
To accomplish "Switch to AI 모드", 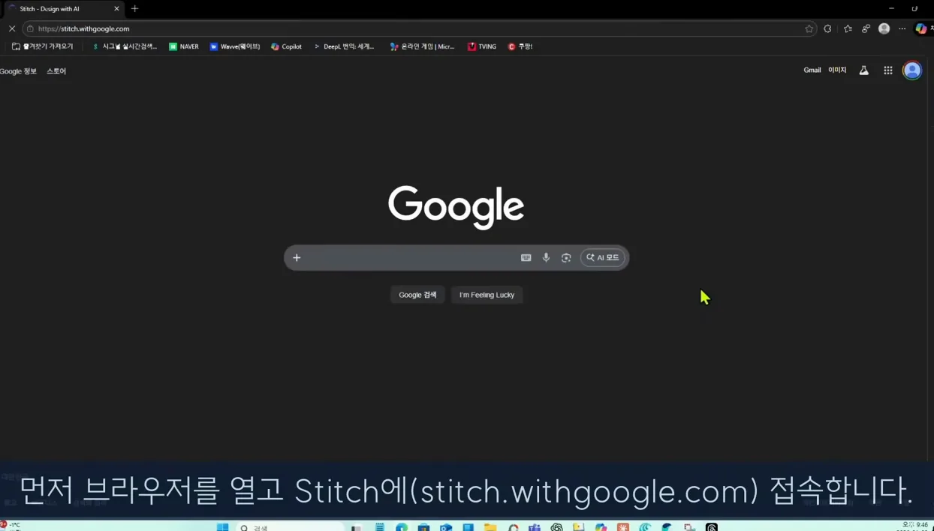I will click(x=603, y=258).
